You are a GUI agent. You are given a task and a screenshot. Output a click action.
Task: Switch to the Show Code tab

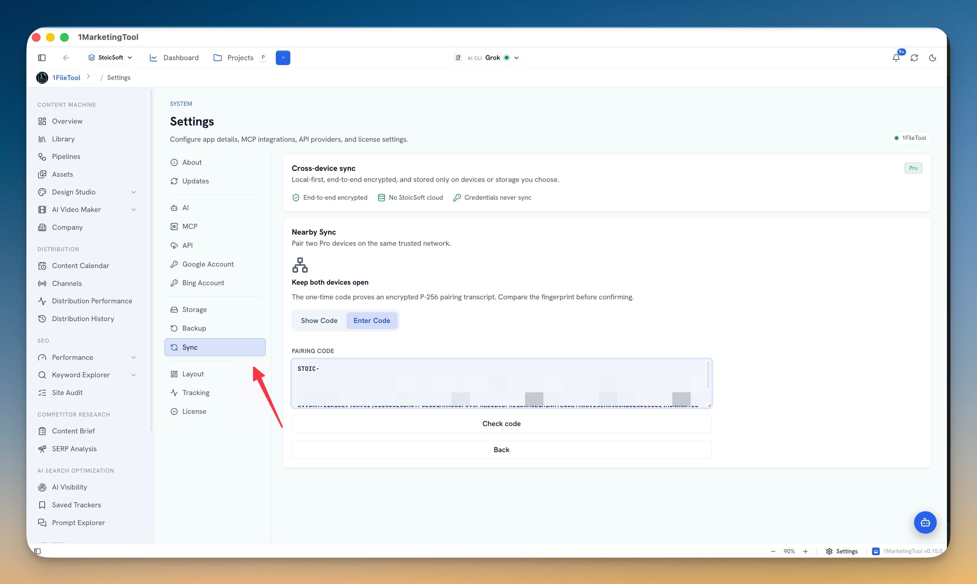pyautogui.click(x=319, y=320)
